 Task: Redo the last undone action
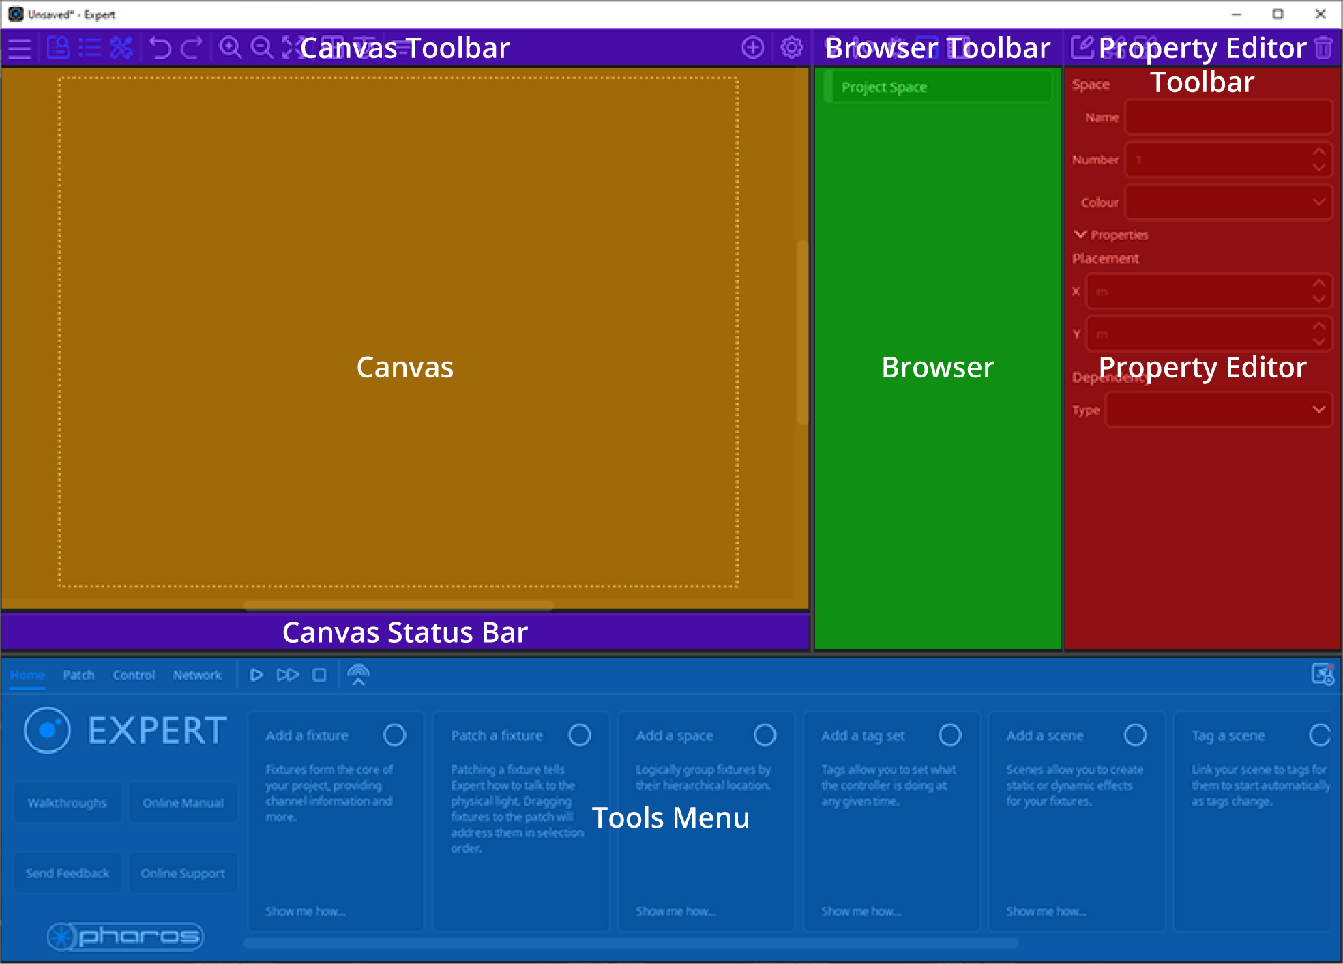tap(192, 48)
